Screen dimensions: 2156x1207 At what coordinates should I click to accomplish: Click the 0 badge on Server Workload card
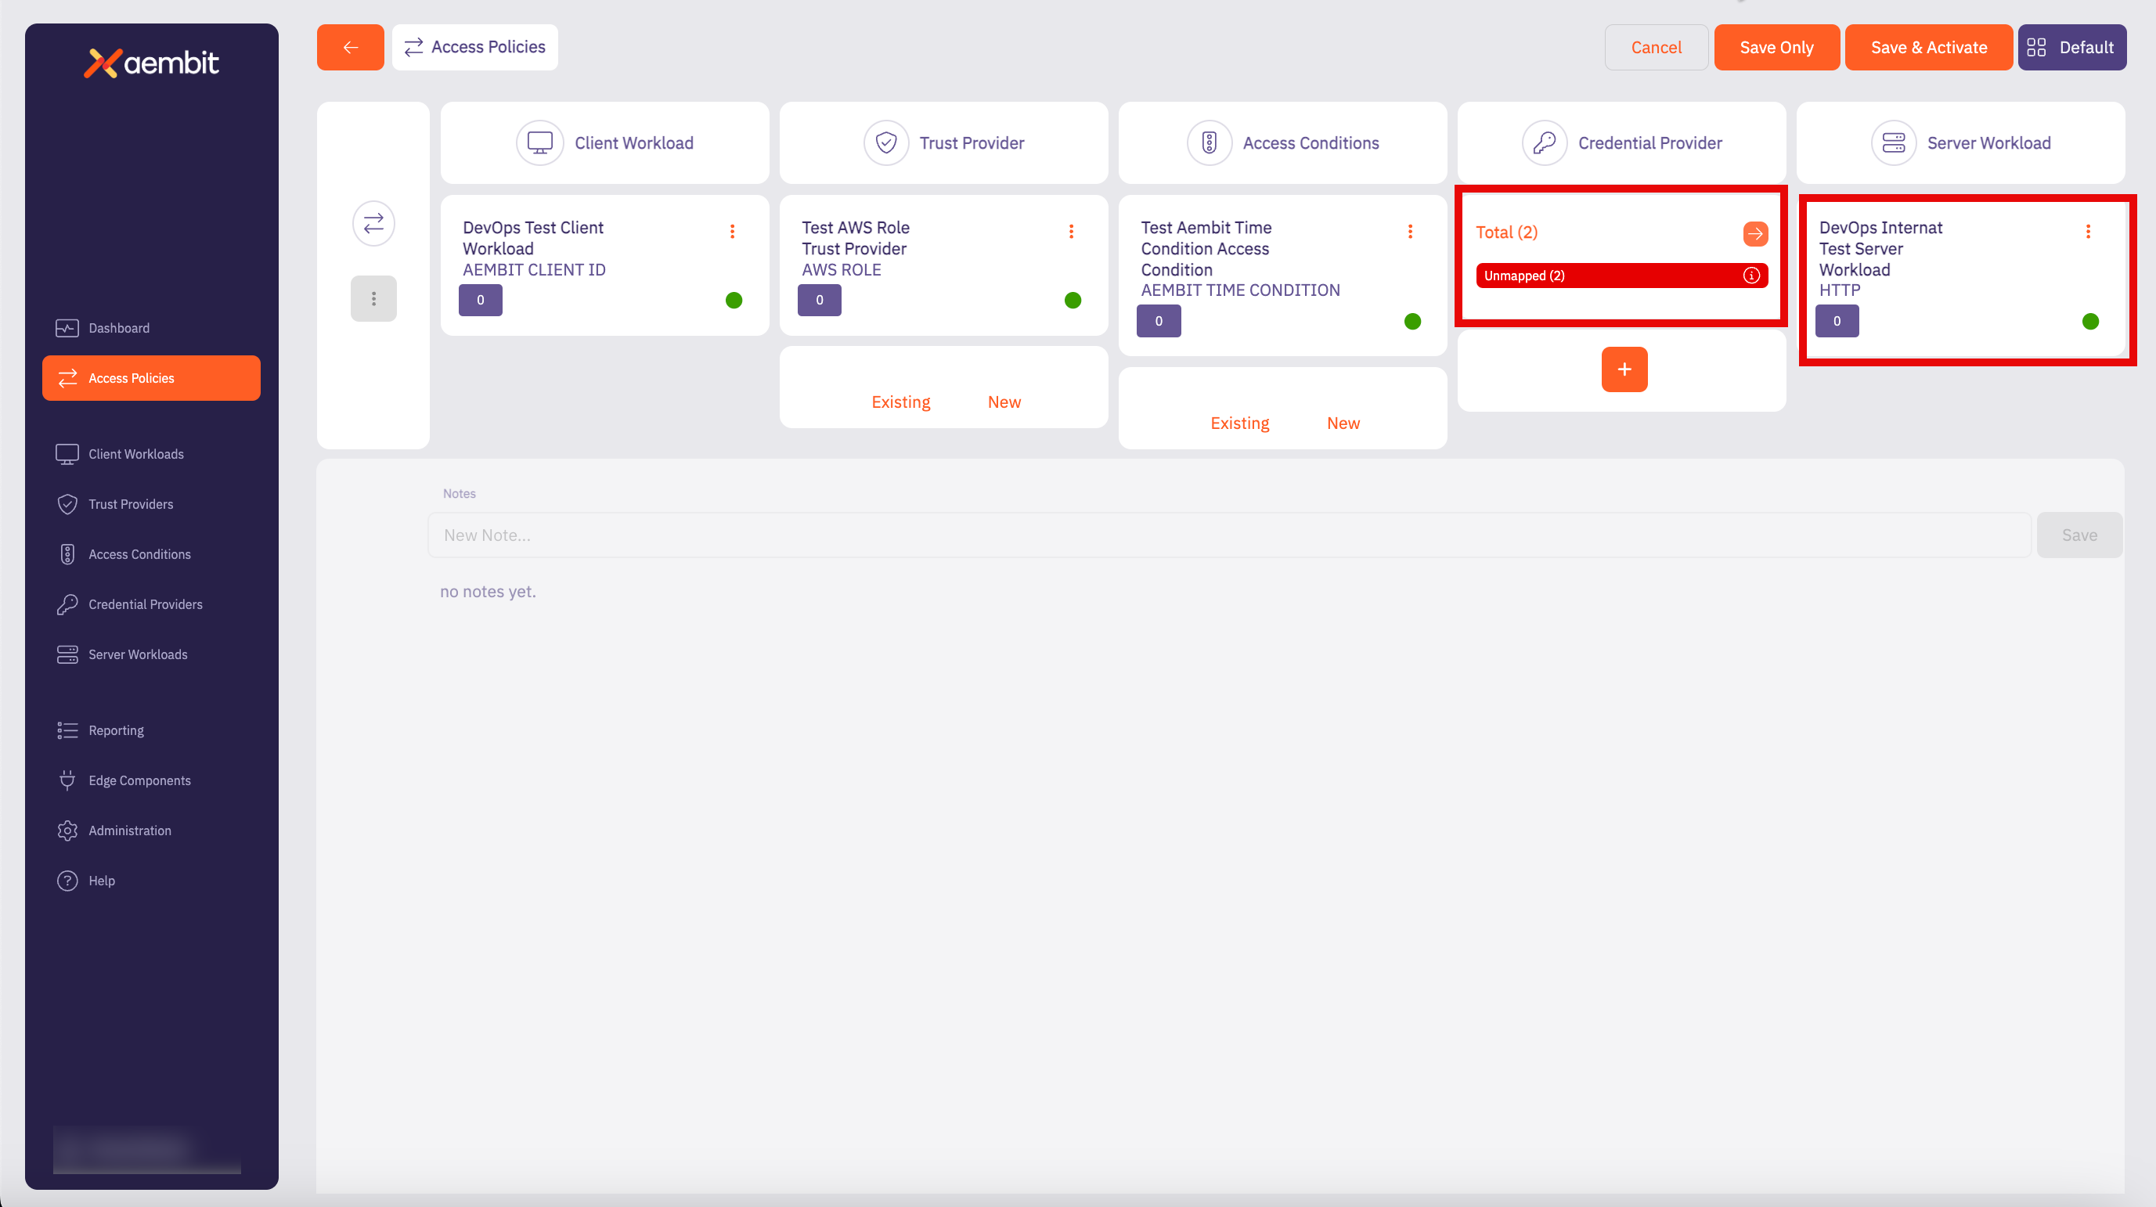[x=1837, y=321]
